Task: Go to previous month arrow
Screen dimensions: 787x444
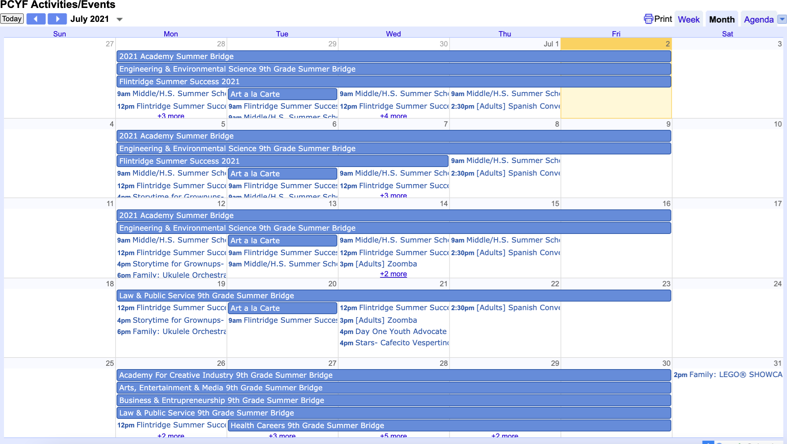Action: (36, 19)
